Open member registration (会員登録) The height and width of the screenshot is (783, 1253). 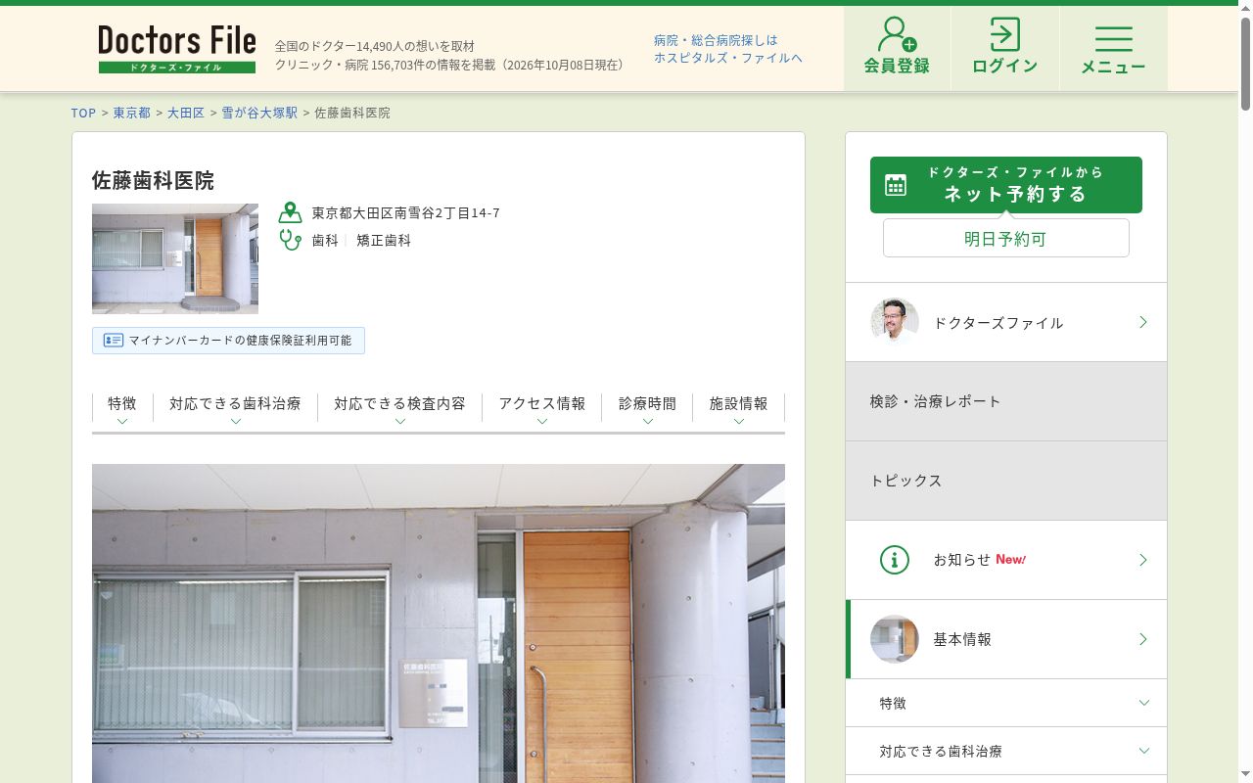897,48
